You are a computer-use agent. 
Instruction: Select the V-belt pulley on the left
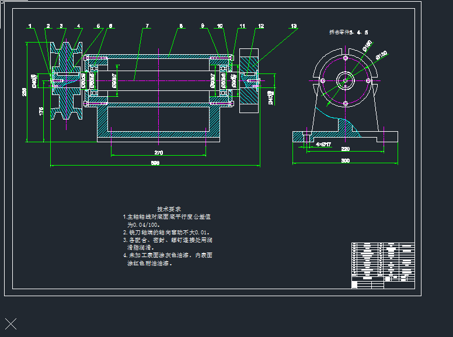point(68,82)
